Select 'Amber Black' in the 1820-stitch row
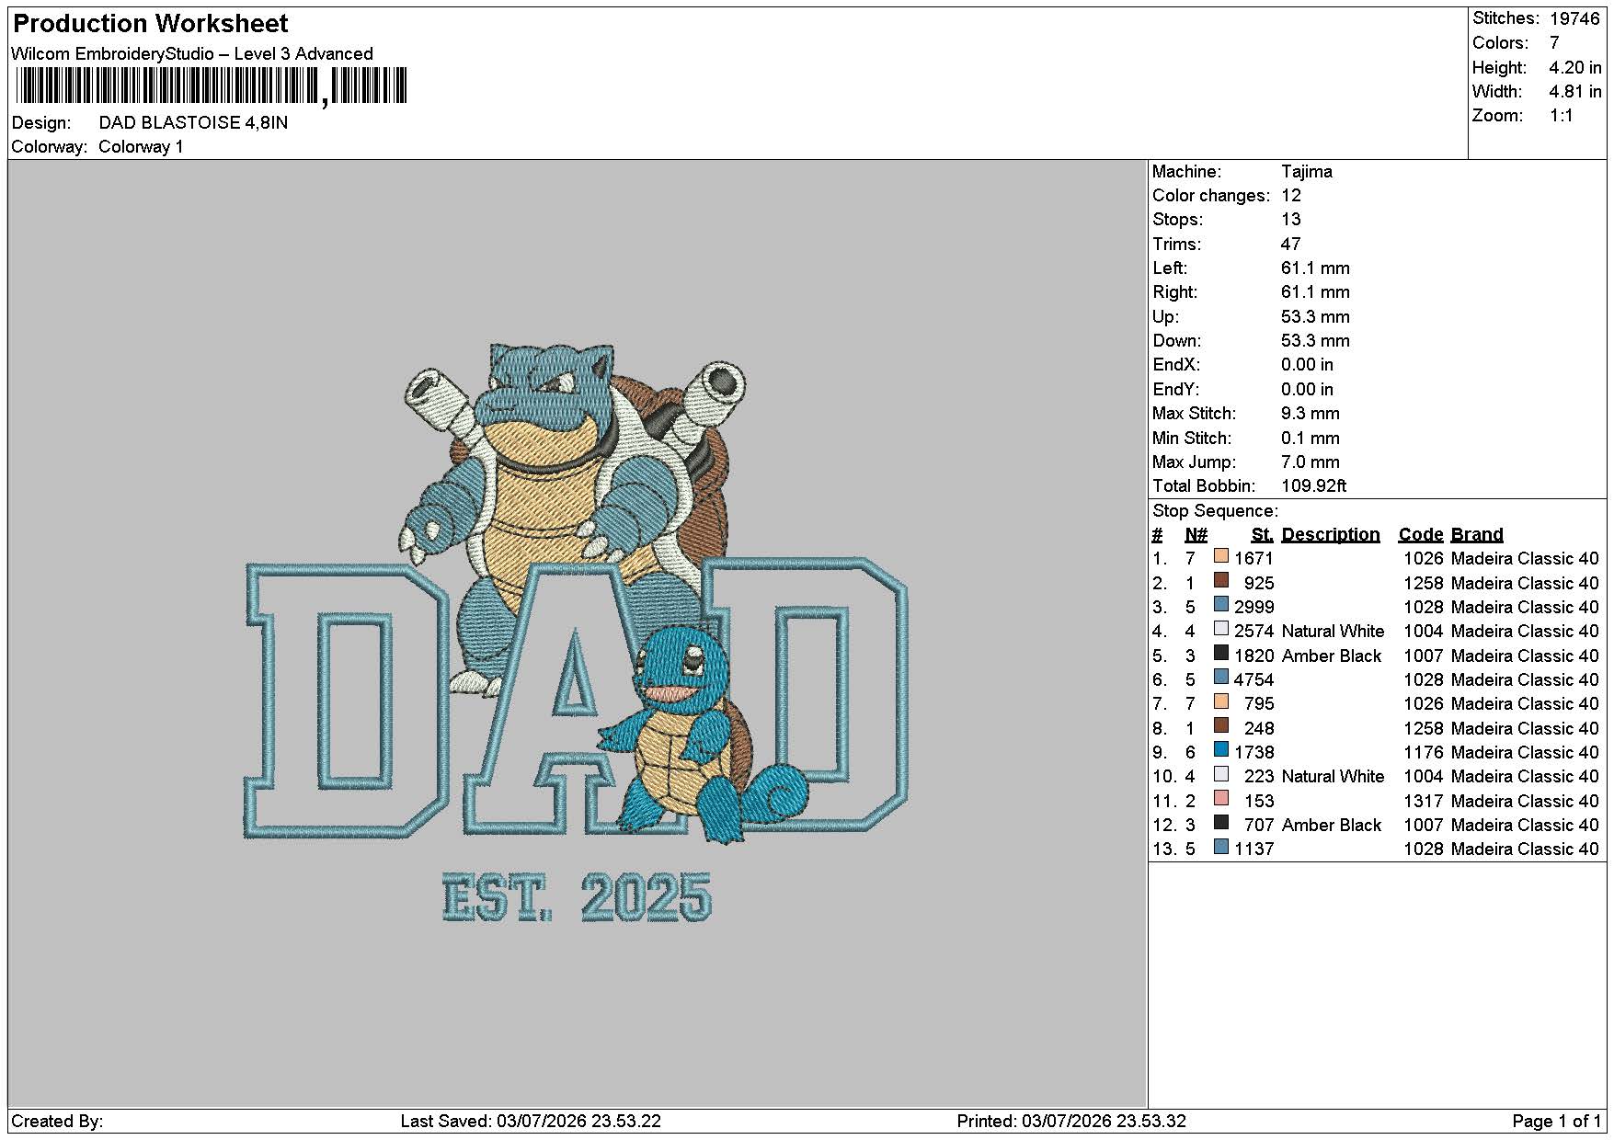Image resolution: width=1614 pixels, height=1140 pixels. (x=1332, y=656)
